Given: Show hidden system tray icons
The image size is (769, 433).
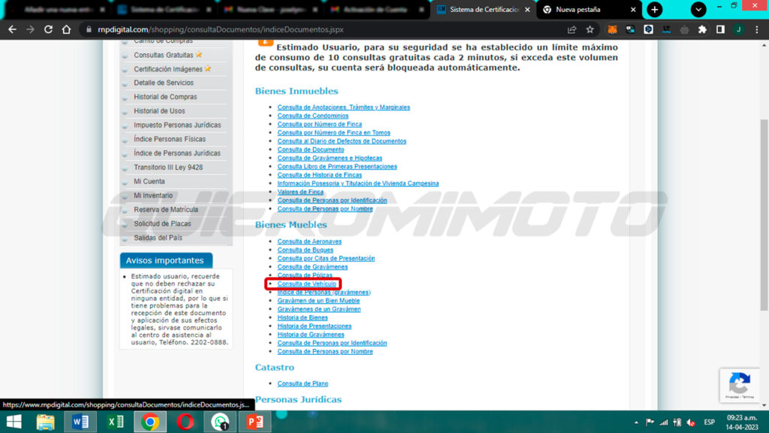Looking at the screenshot, I should [636, 422].
